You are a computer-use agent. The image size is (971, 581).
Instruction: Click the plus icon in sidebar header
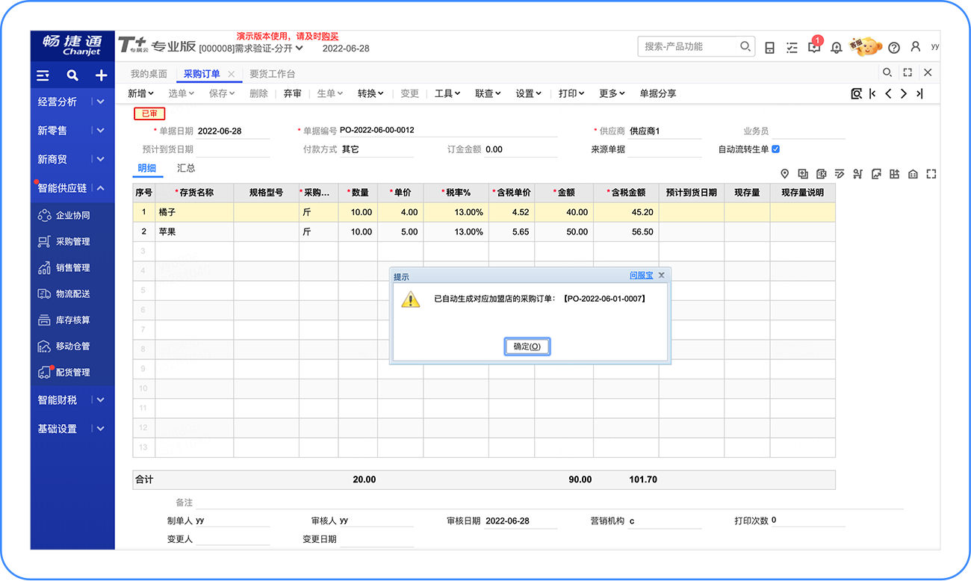pyautogui.click(x=101, y=75)
